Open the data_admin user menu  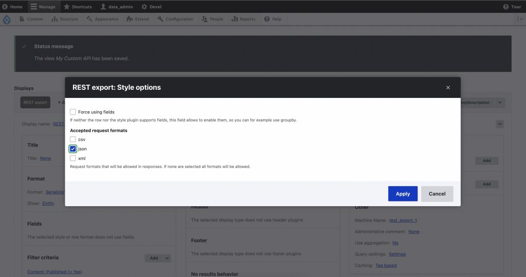click(x=117, y=7)
